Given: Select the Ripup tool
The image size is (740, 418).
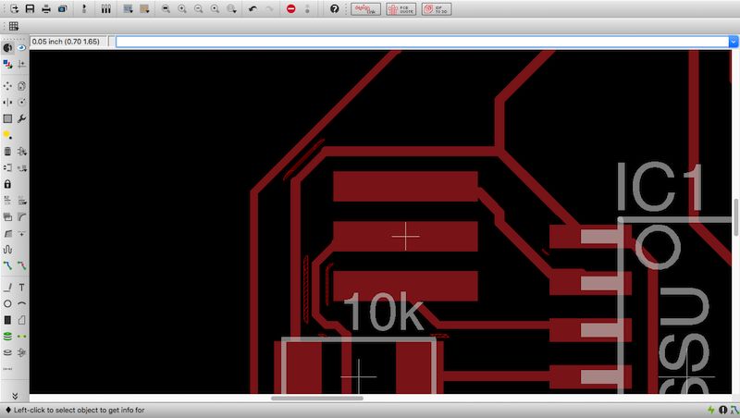Looking at the screenshot, I should (x=21, y=266).
